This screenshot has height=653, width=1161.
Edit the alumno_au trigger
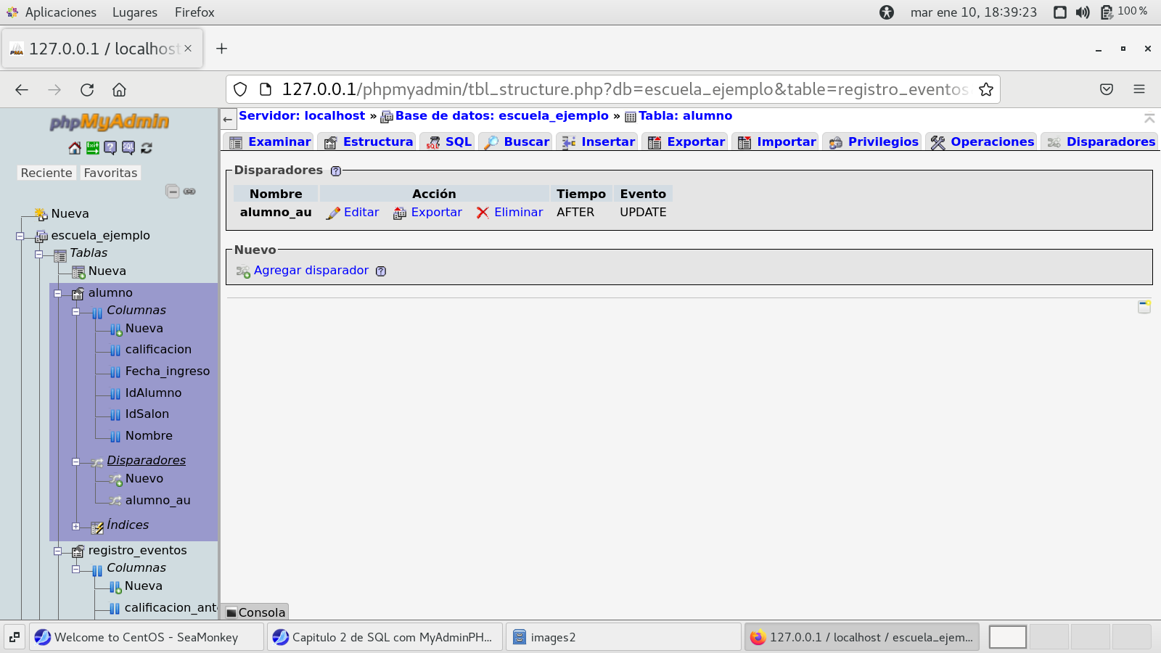pyautogui.click(x=353, y=213)
